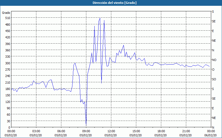Pick the 'S' compass label level with 180
Image resolution: width=222 pixels, height=138 pixels.
[x=213, y=89]
